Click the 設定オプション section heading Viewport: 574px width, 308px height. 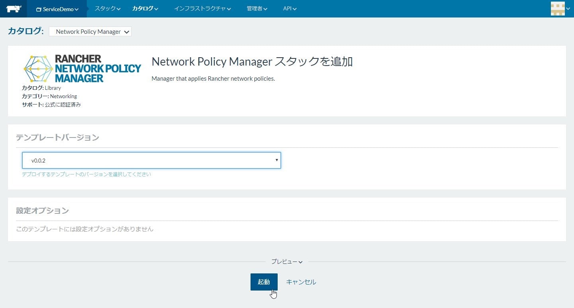click(43, 211)
